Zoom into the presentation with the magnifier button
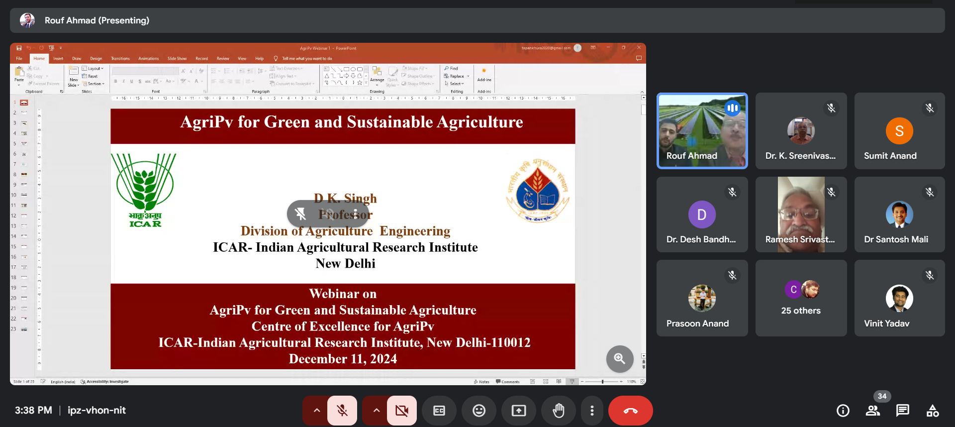 point(619,359)
